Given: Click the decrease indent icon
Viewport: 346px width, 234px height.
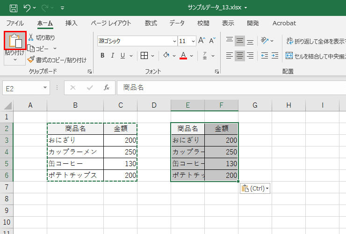Looking at the screenshot, I should 264,56.
